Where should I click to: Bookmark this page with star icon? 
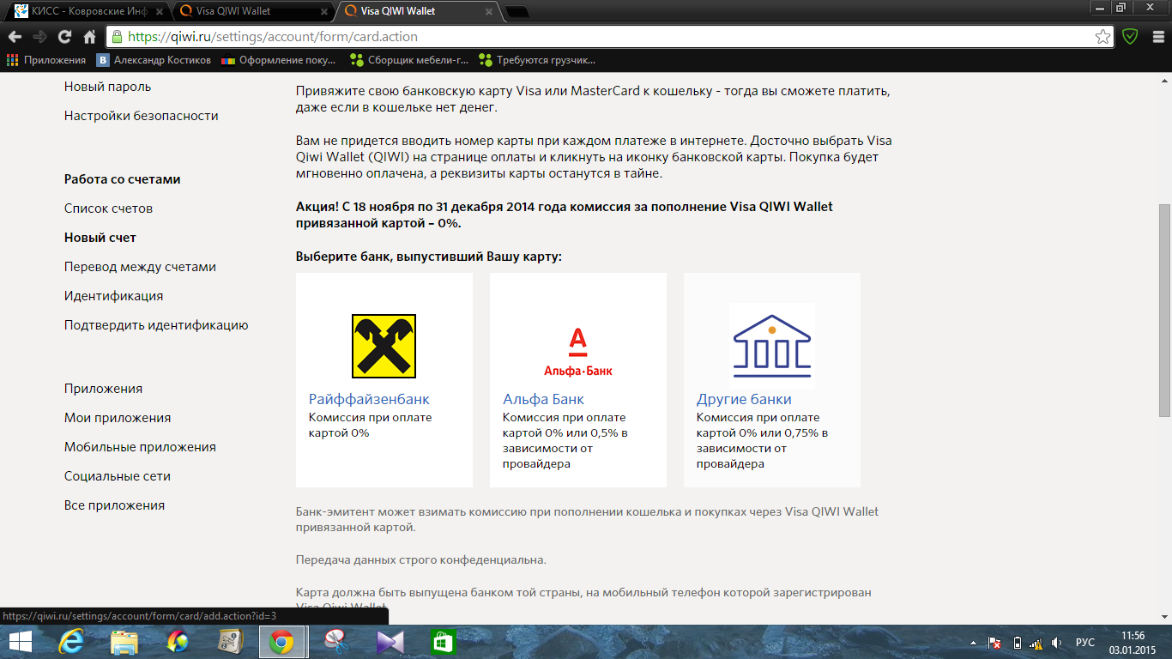(1103, 37)
